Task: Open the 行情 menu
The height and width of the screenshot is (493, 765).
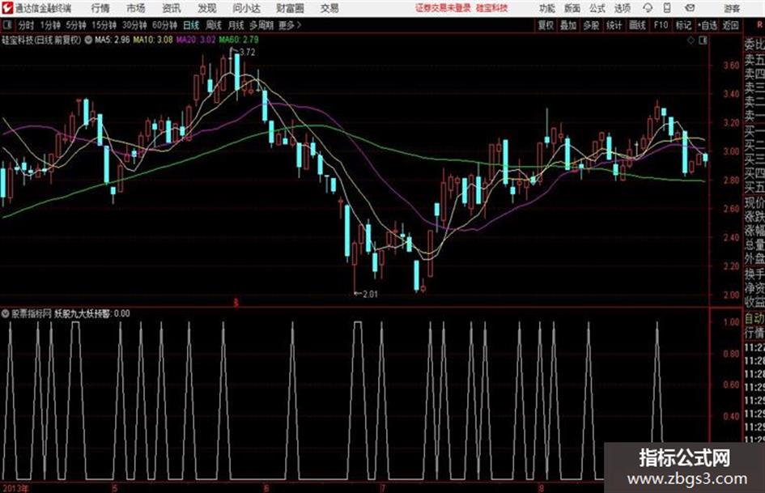Action: pyautogui.click(x=100, y=8)
